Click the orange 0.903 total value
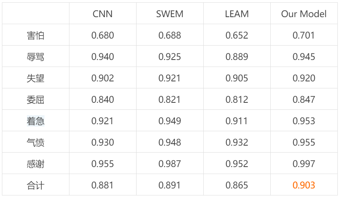Image resolution: width=339 pixels, height=197 pixels. point(304,185)
